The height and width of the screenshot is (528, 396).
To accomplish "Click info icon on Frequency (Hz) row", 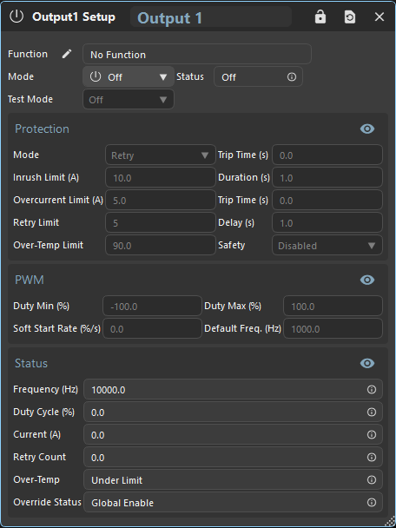I will [372, 390].
